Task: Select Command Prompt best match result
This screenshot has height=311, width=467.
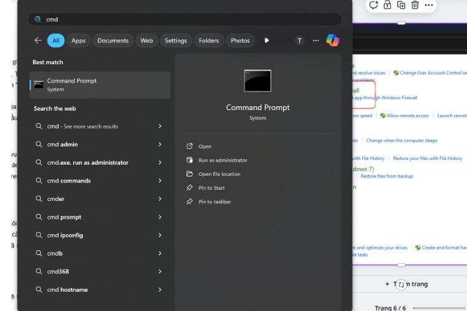Action: click(100, 85)
